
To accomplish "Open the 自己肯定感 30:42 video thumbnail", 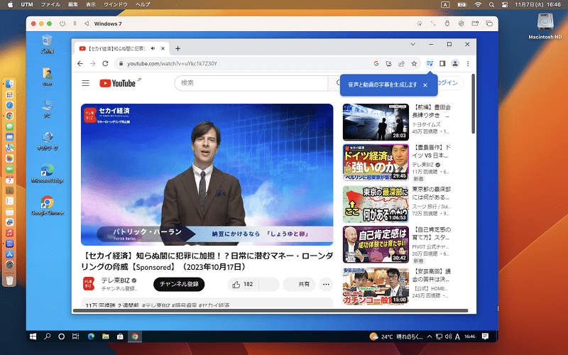I will point(376,244).
